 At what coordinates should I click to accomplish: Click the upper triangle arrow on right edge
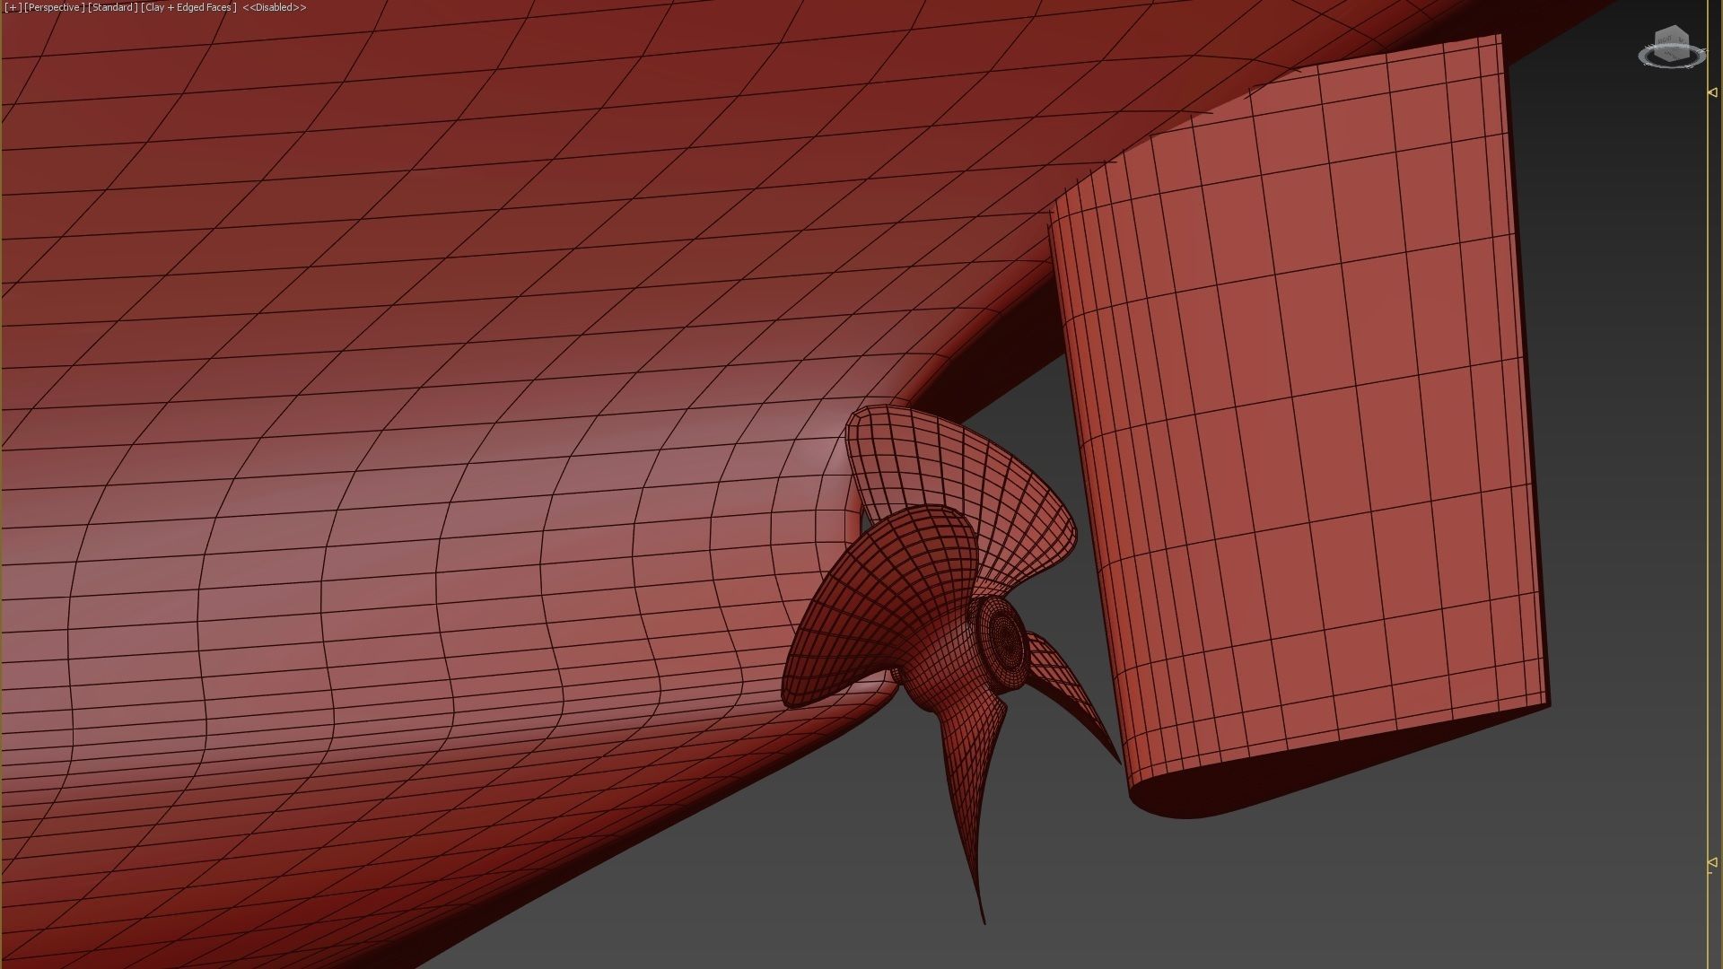pos(1712,92)
